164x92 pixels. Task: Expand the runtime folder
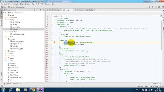pyautogui.click(x=6, y=51)
